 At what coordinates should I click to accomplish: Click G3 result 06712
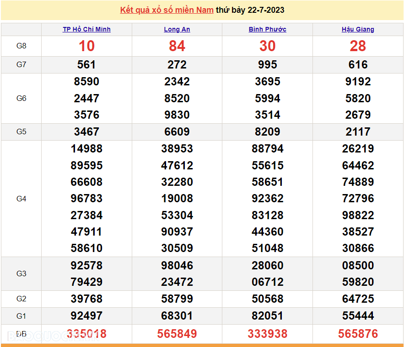point(268,282)
